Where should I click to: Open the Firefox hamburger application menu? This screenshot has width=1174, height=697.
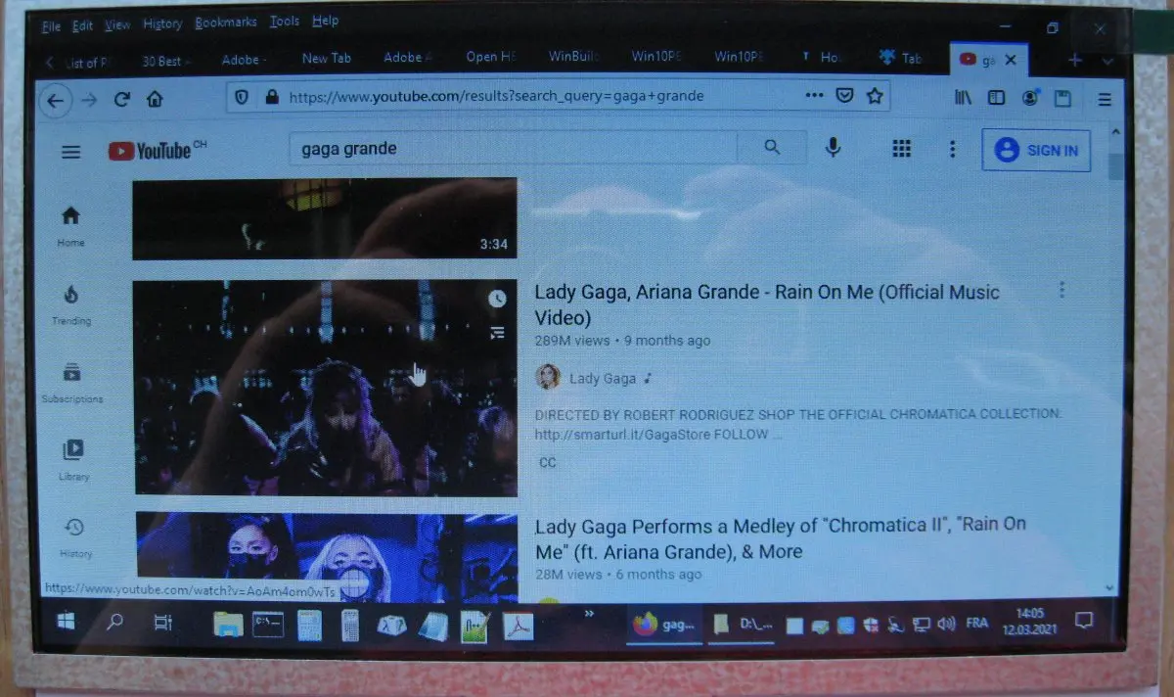(x=1105, y=100)
